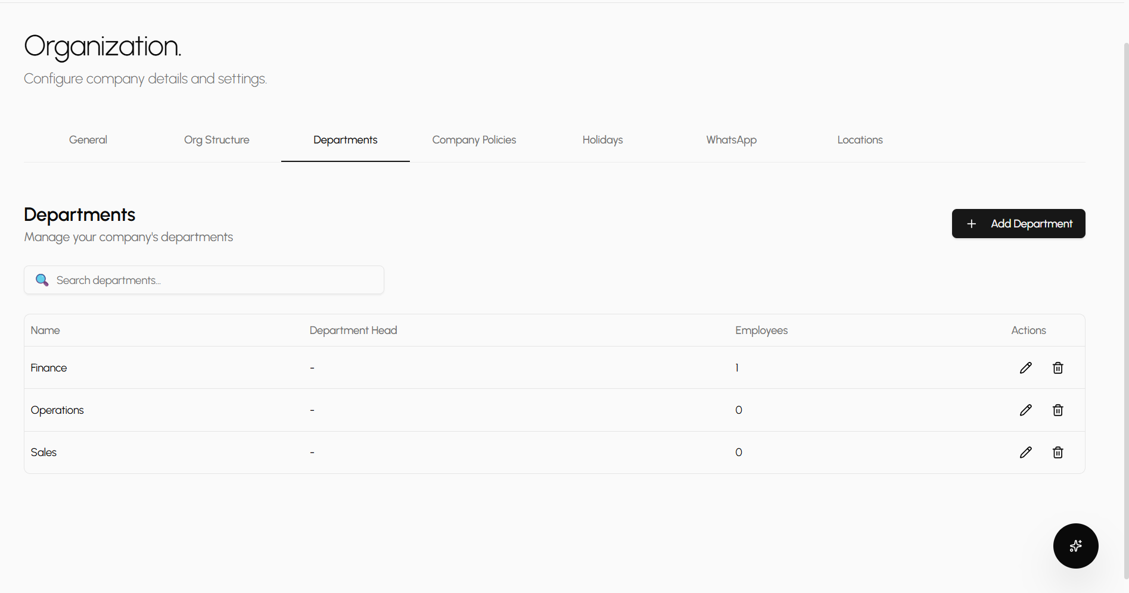Go to the Holidays tab
The height and width of the screenshot is (593, 1129).
603,140
